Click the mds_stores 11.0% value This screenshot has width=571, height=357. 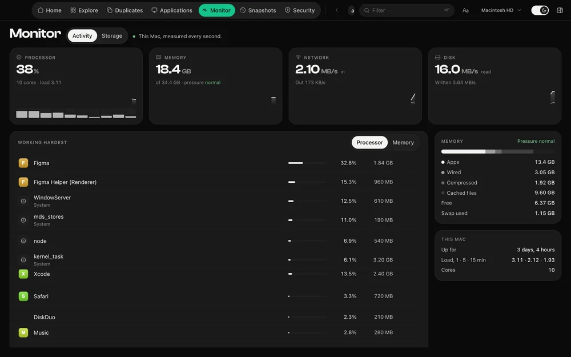tap(348, 220)
